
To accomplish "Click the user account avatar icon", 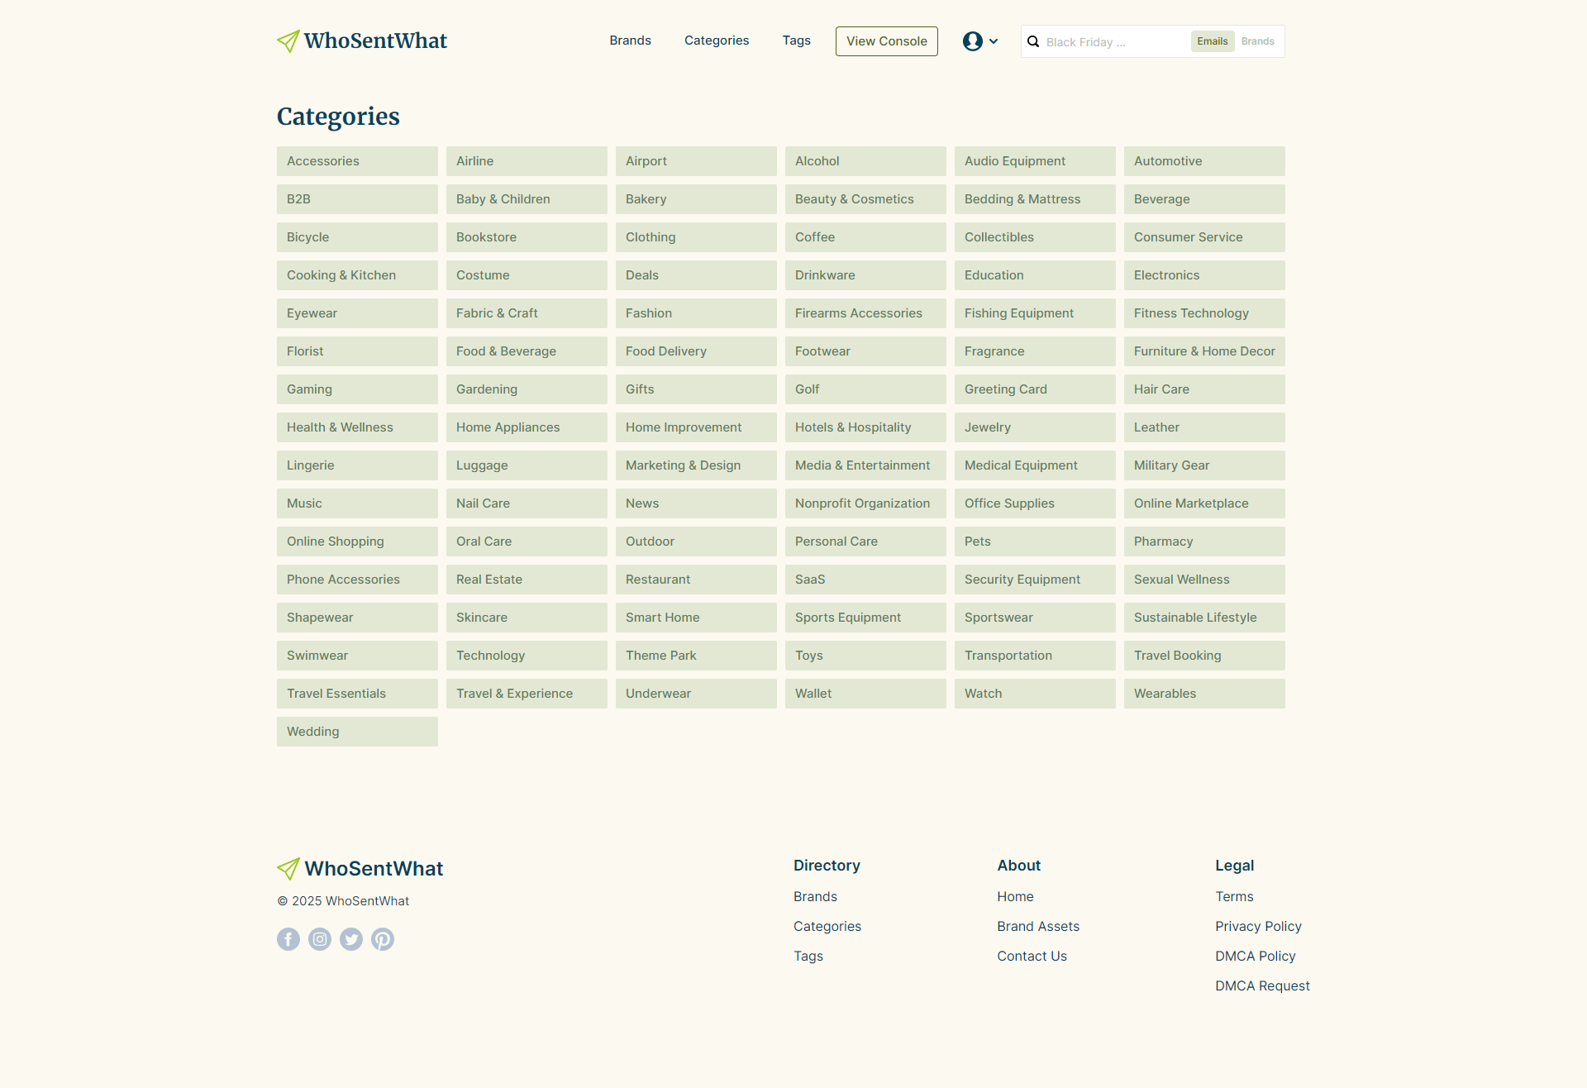I will click(972, 41).
